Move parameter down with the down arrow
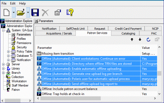 pyautogui.click(x=140, y=40)
